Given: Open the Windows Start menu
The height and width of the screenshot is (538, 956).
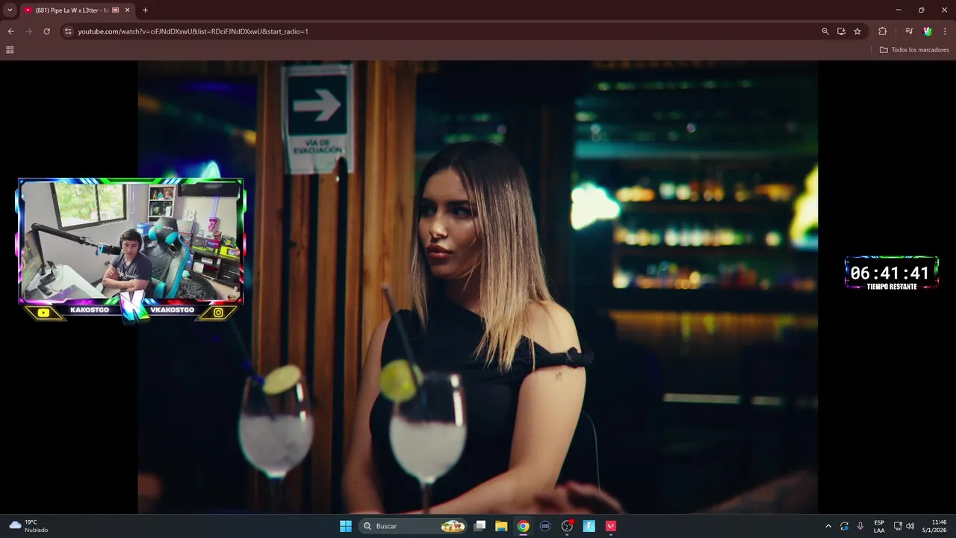Looking at the screenshot, I should tap(346, 526).
